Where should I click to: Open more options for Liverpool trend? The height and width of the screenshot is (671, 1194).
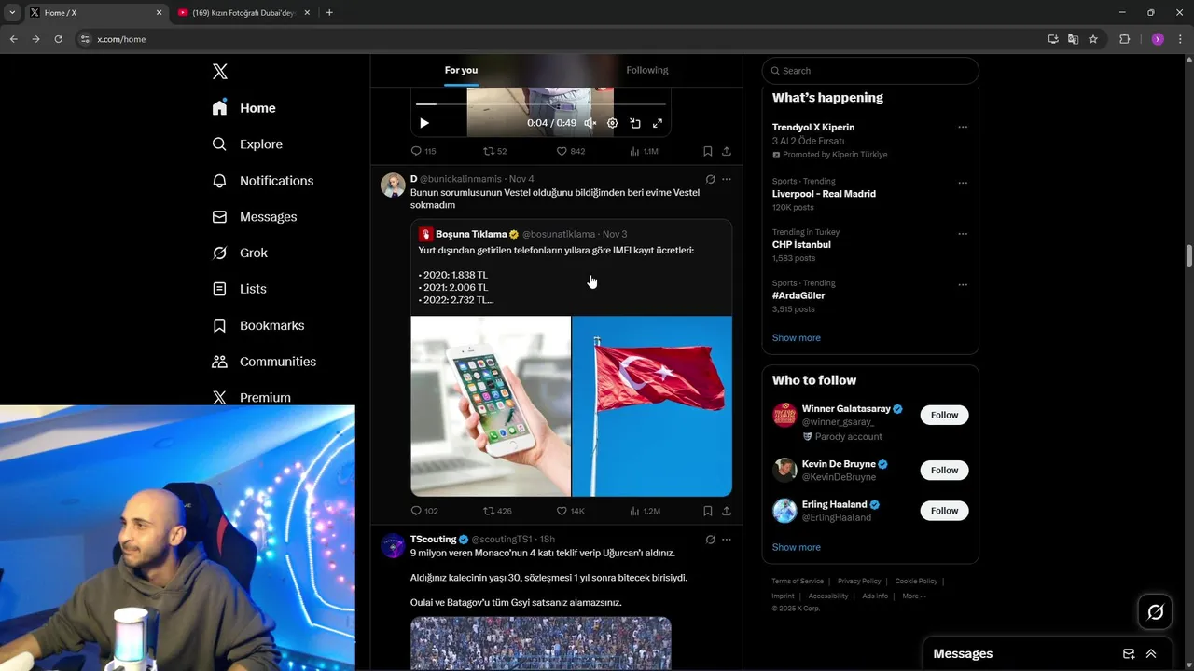(963, 183)
